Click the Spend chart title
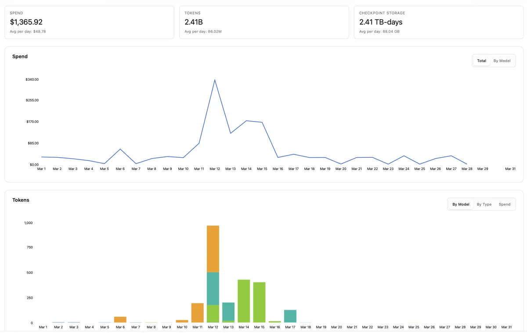527x333 pixels. point(20,56)
